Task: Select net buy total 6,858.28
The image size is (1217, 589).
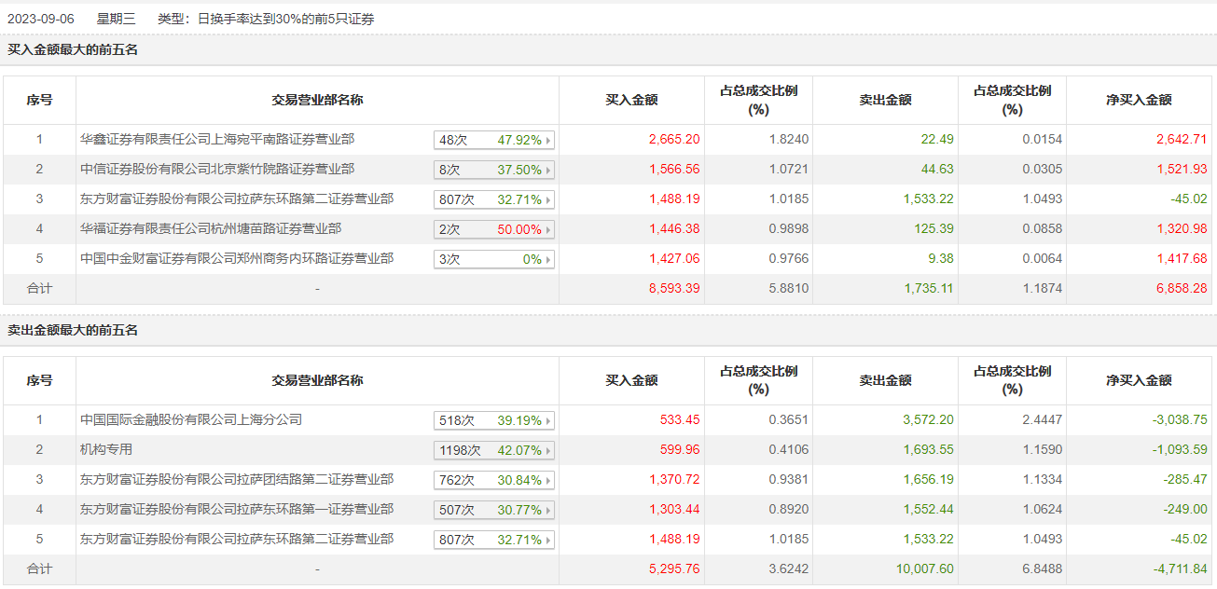Action: pos(1182,289)
